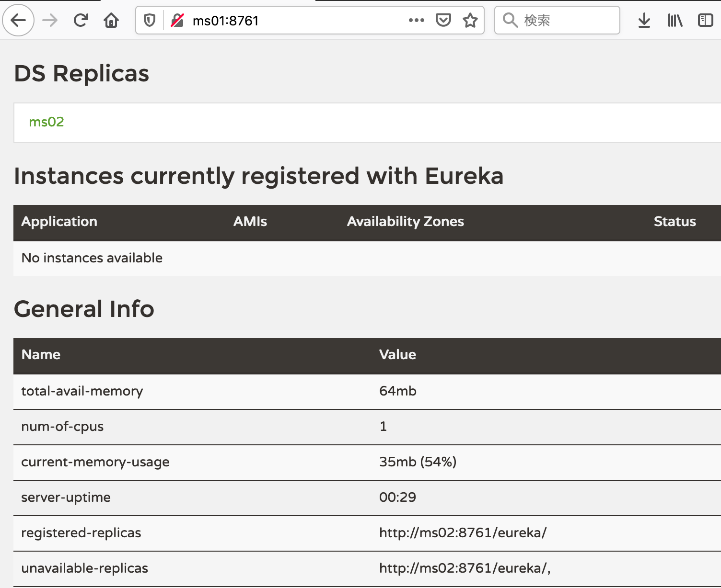Image resolution: width=721 pixels, height=588 pixels.
Task: Toggle the browser sidebar
Action: pos(705,21)
